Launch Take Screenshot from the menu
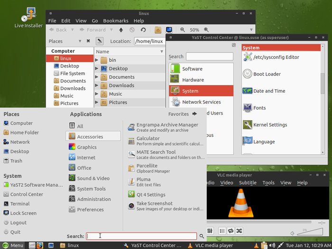 154,203
